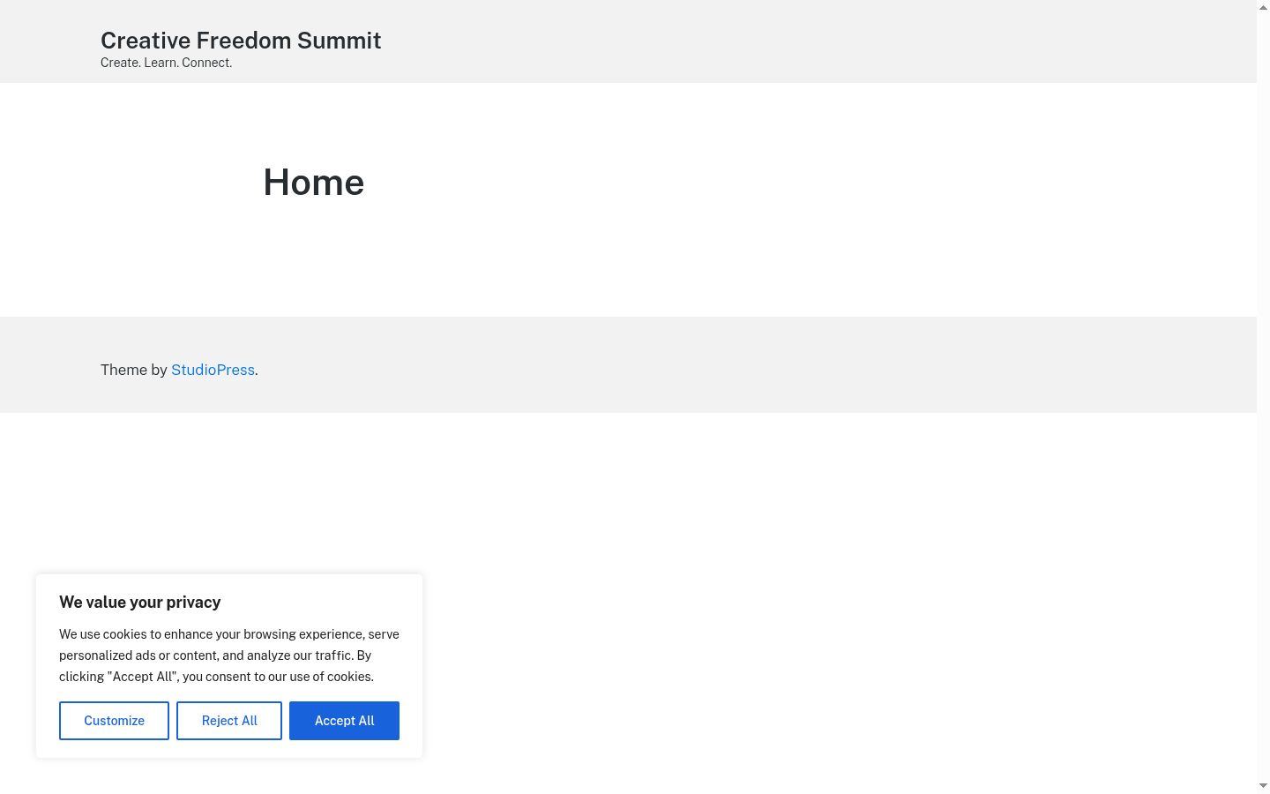1270x794 pixels.
Task: Click the cookie consent description paragraph
Action: (229, 655)
